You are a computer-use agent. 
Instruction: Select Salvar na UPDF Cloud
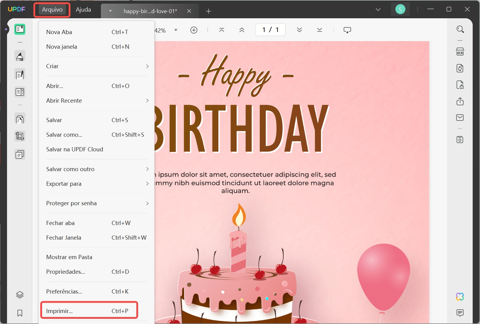coord(97,149)
